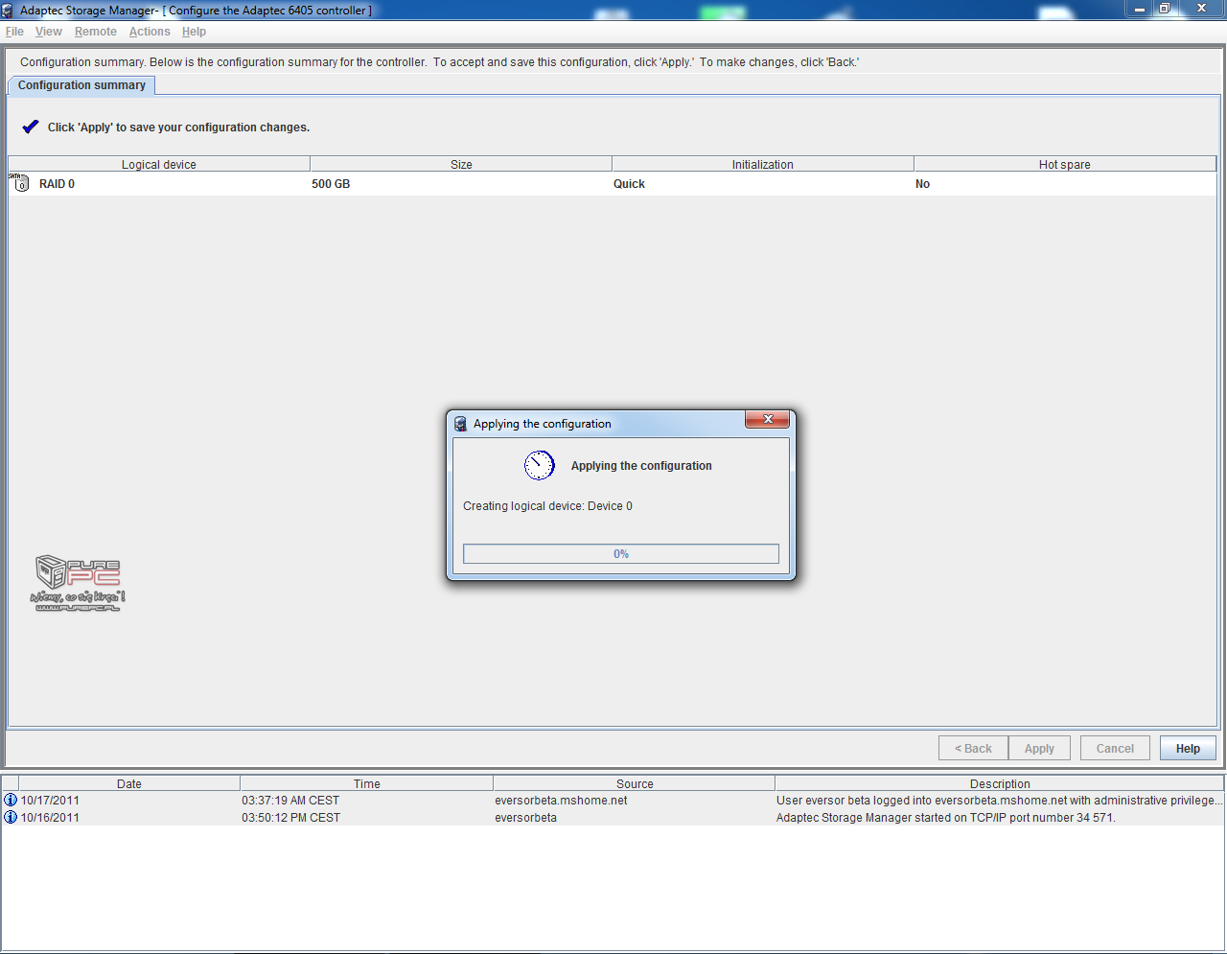The height and width of the screenshot is (954, 1227).
Task: Click the info icon for the 10/16/2011 event
Action: coord(11,818)
